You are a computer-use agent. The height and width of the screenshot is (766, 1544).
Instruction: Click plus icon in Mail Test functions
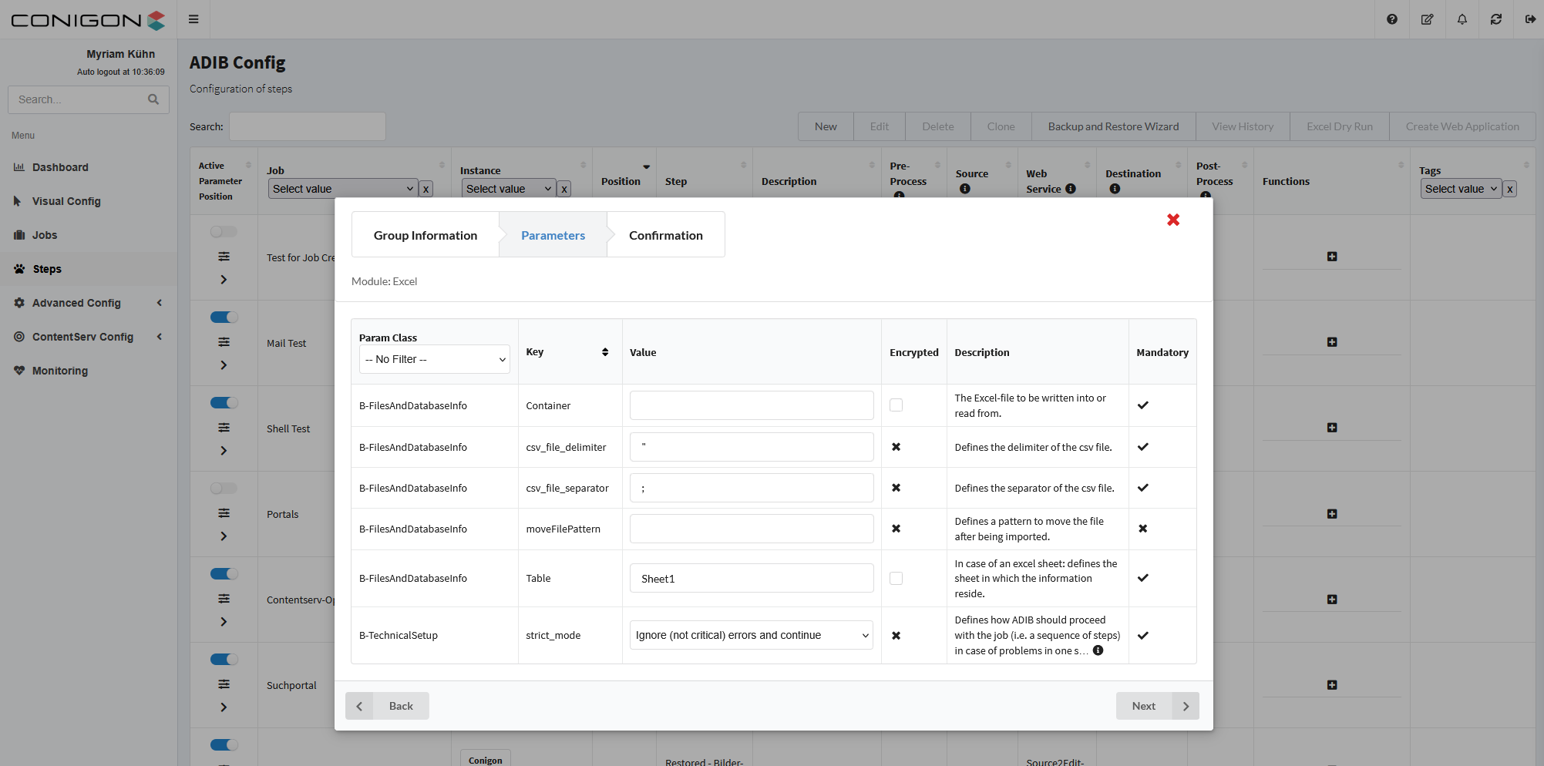point(1331,342)
